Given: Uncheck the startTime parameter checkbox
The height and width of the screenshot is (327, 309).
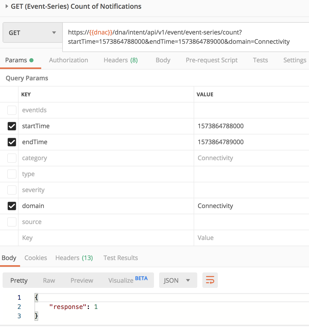Looking at the screenshot, I should (x=12, y=126).
